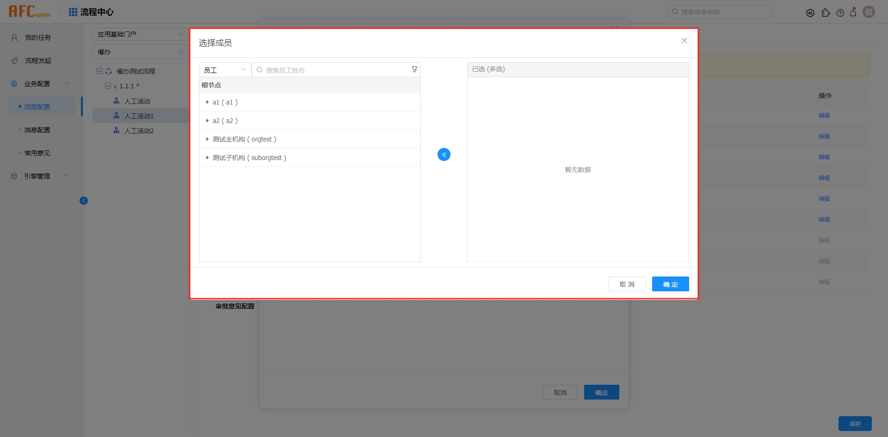Click the help question mark icon
Screen dimensions: 888x437
pyautogui.click(x=840, y=13)
